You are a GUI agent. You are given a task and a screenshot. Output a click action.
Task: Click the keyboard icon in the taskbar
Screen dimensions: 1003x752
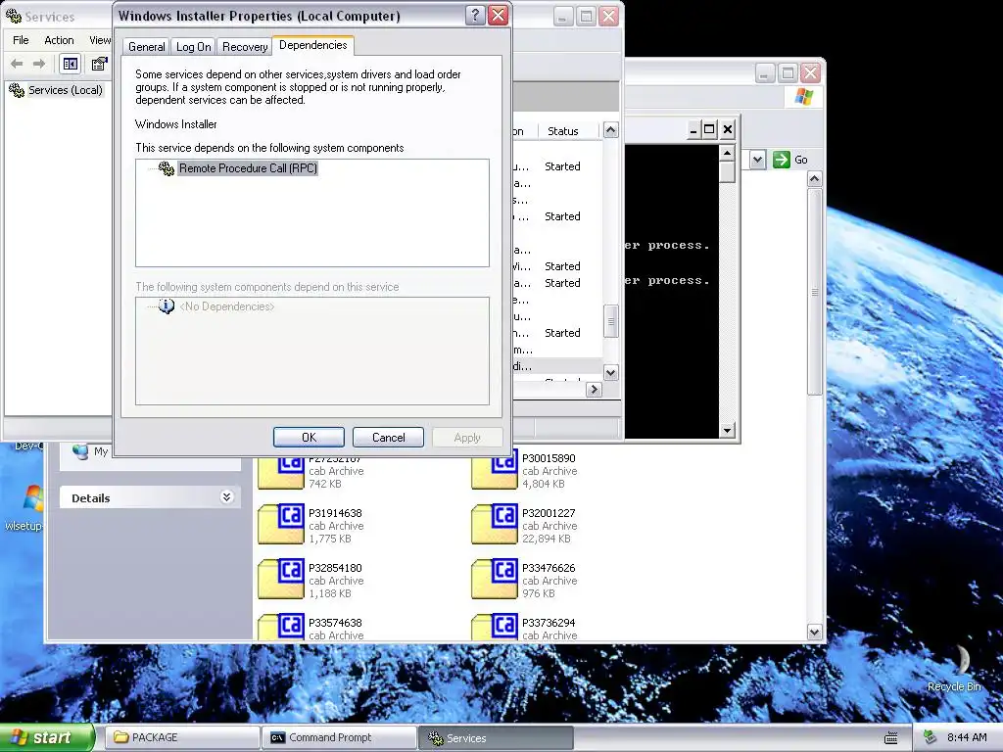point(890,738)
